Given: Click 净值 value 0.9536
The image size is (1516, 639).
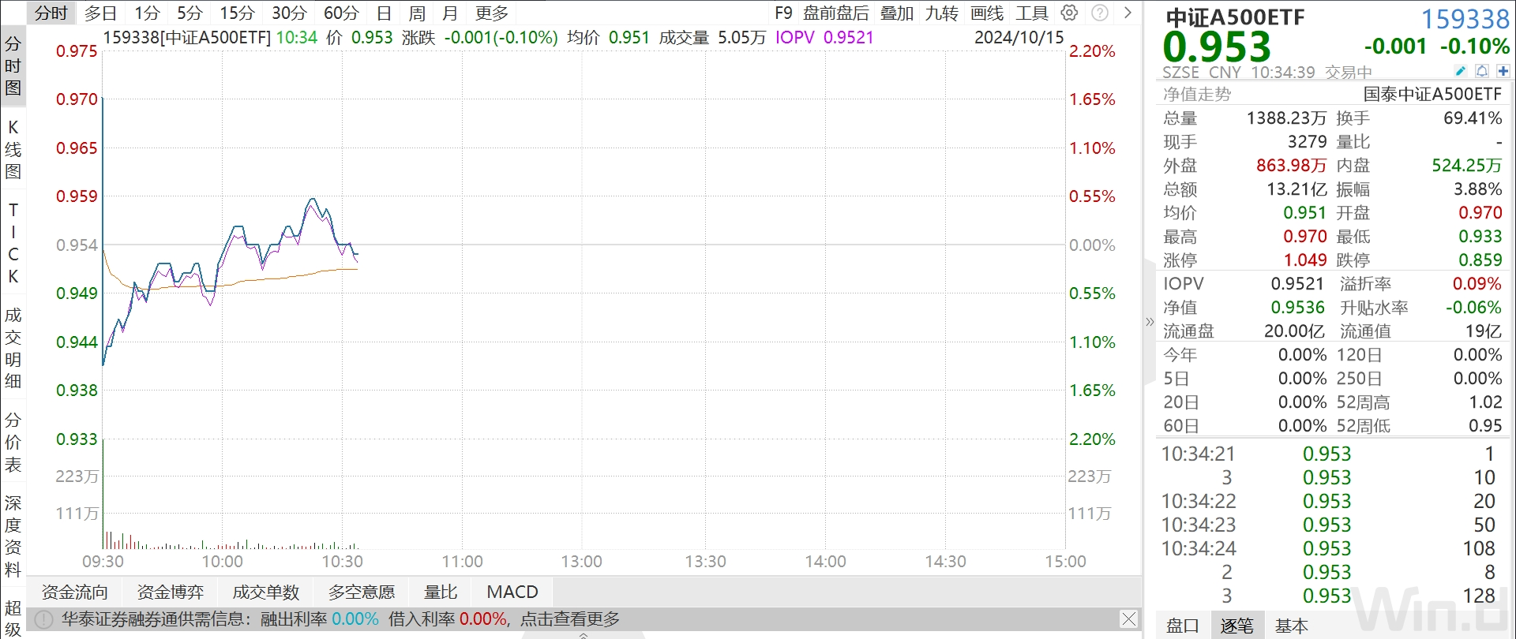Looking at the screenshot, I should tap(1297, 308).
